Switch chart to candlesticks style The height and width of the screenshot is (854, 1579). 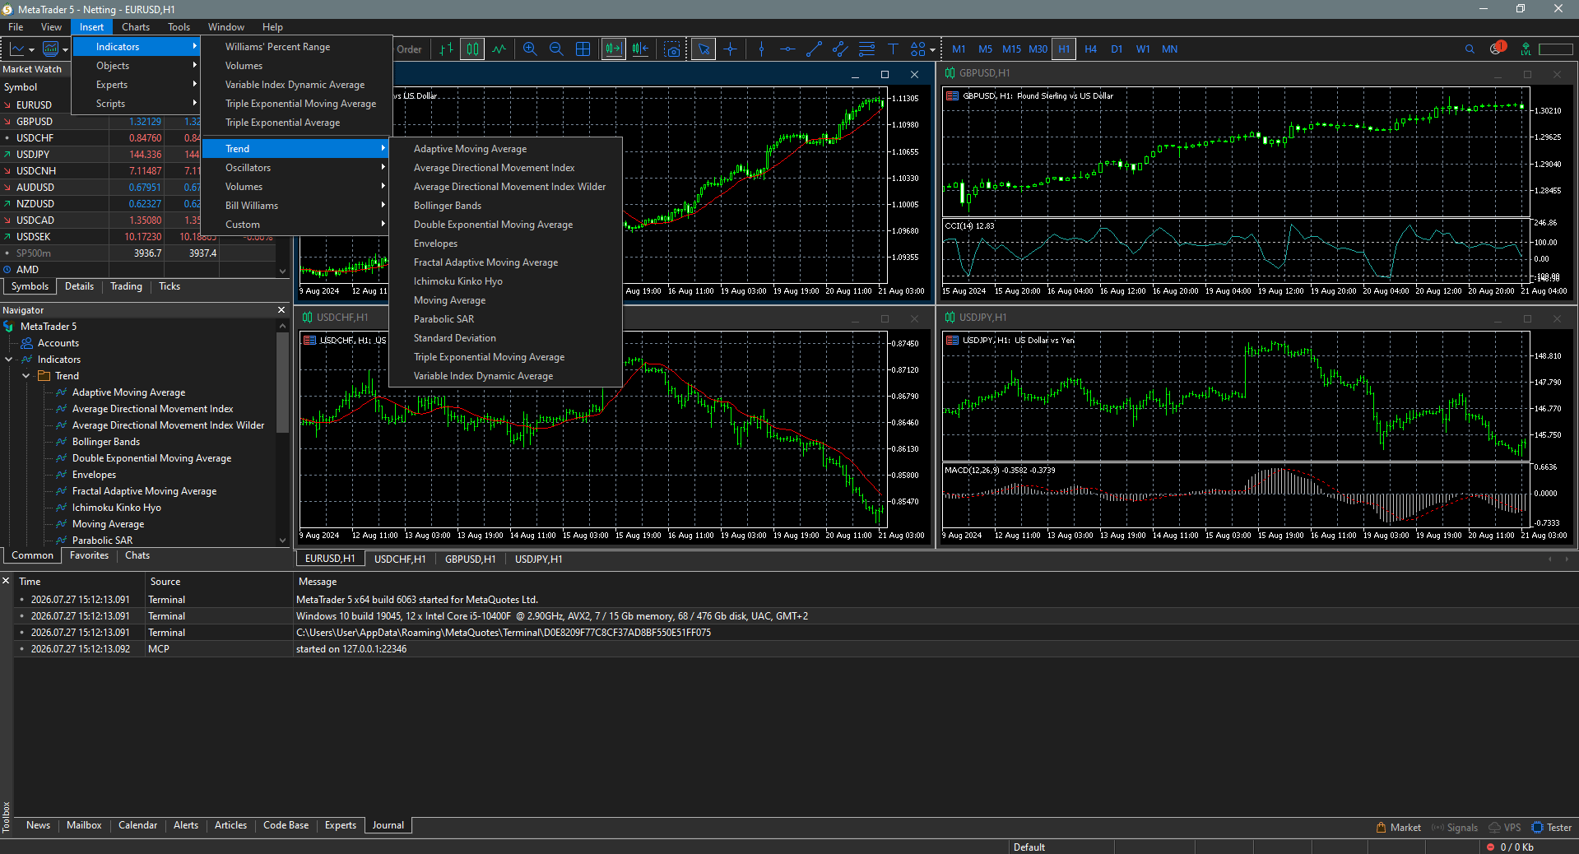[x=472, y=49]
